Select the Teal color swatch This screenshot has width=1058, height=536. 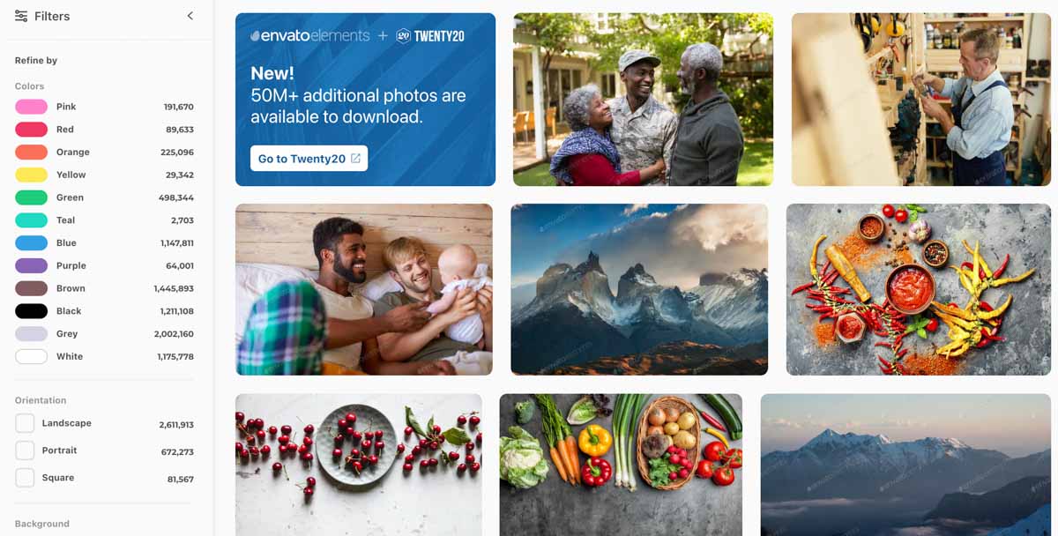pos(31,220)
